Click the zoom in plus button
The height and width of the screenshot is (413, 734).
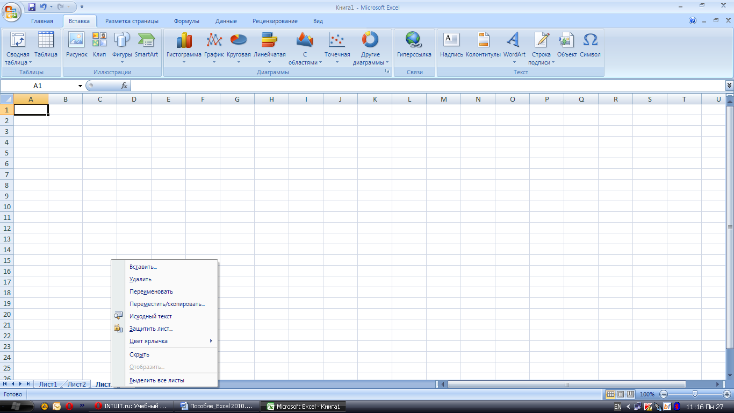click(x=726, y=394)
